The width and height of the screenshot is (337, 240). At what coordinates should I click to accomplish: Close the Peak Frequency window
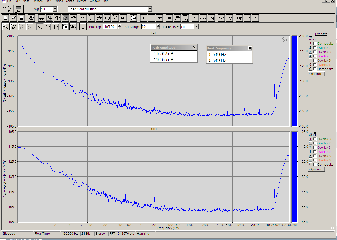pos(250,48)
